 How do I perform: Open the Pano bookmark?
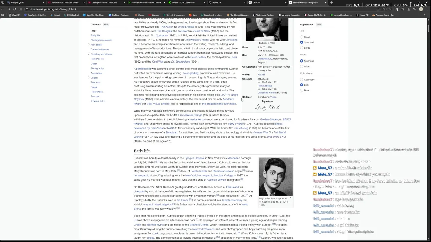pos(211,15)
